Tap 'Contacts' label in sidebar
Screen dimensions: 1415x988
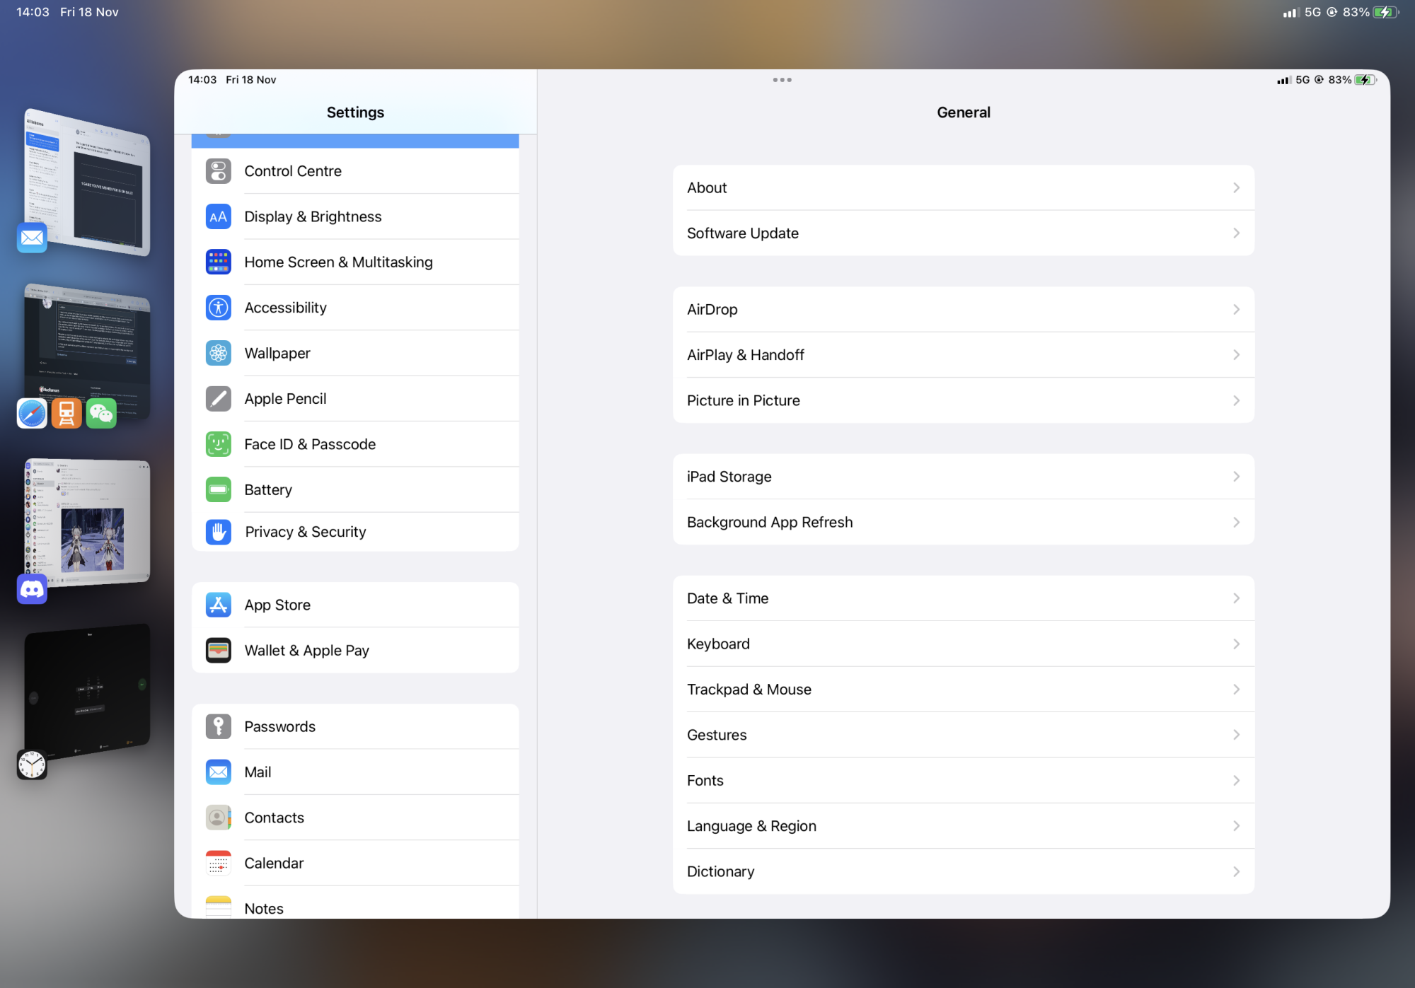(x=274, y=818)
